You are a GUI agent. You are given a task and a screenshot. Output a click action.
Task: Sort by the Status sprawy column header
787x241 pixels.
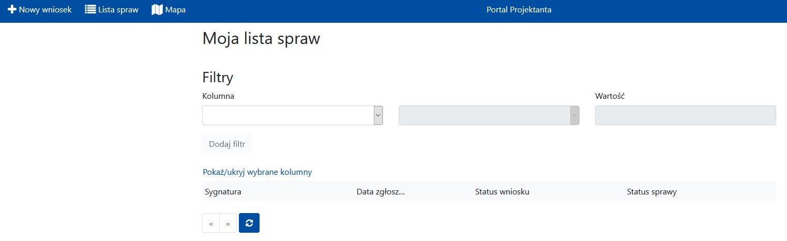click(x=652, y=192)
